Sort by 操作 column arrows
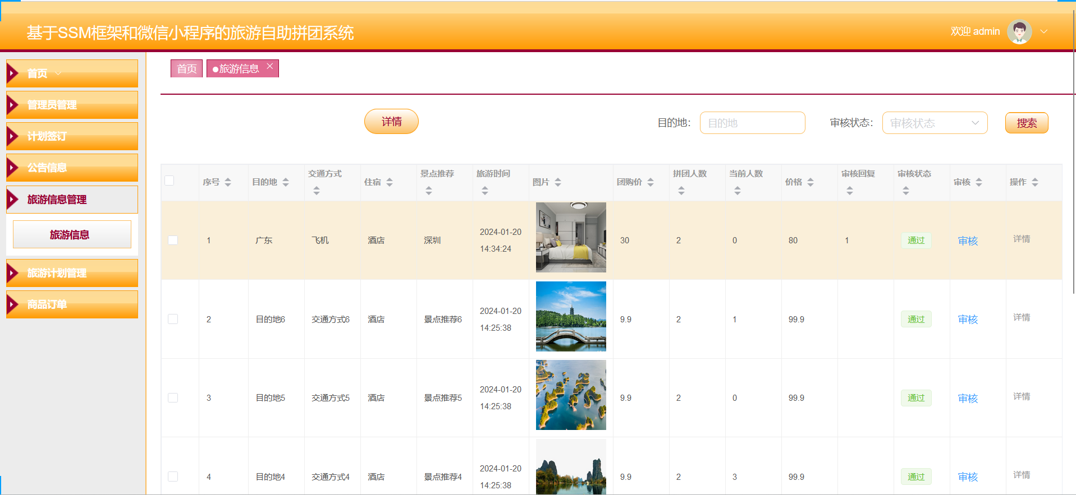 (1035, 182)
